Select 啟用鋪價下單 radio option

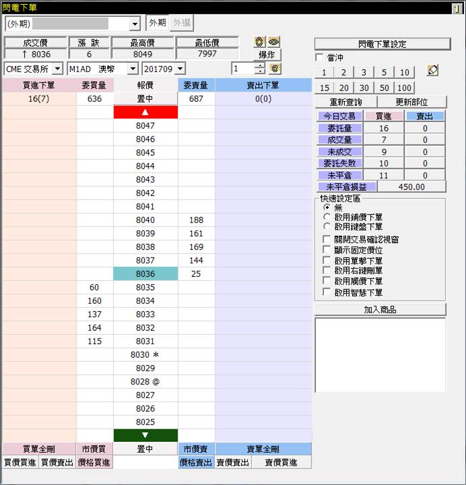click(327, 217)
